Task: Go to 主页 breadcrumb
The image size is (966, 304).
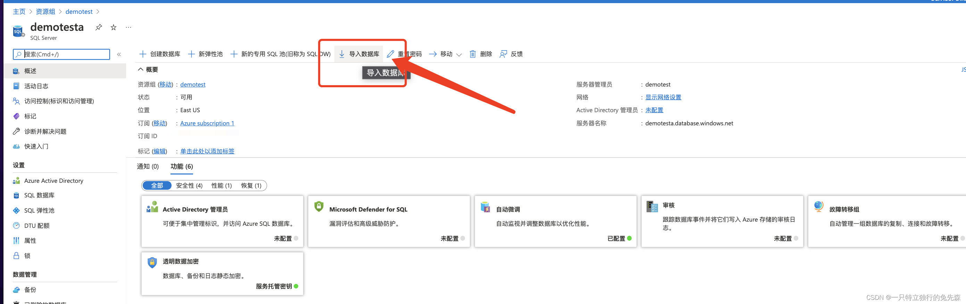Action: click(19, 11)
